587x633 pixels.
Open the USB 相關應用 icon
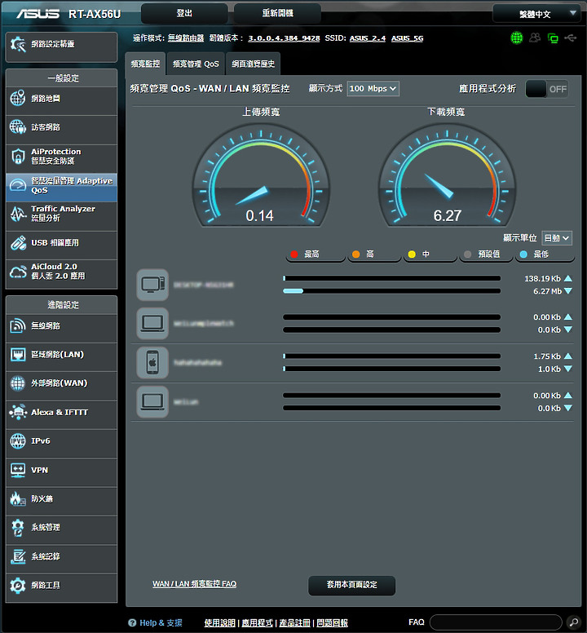pyautogui.click(x=18, y=242)
